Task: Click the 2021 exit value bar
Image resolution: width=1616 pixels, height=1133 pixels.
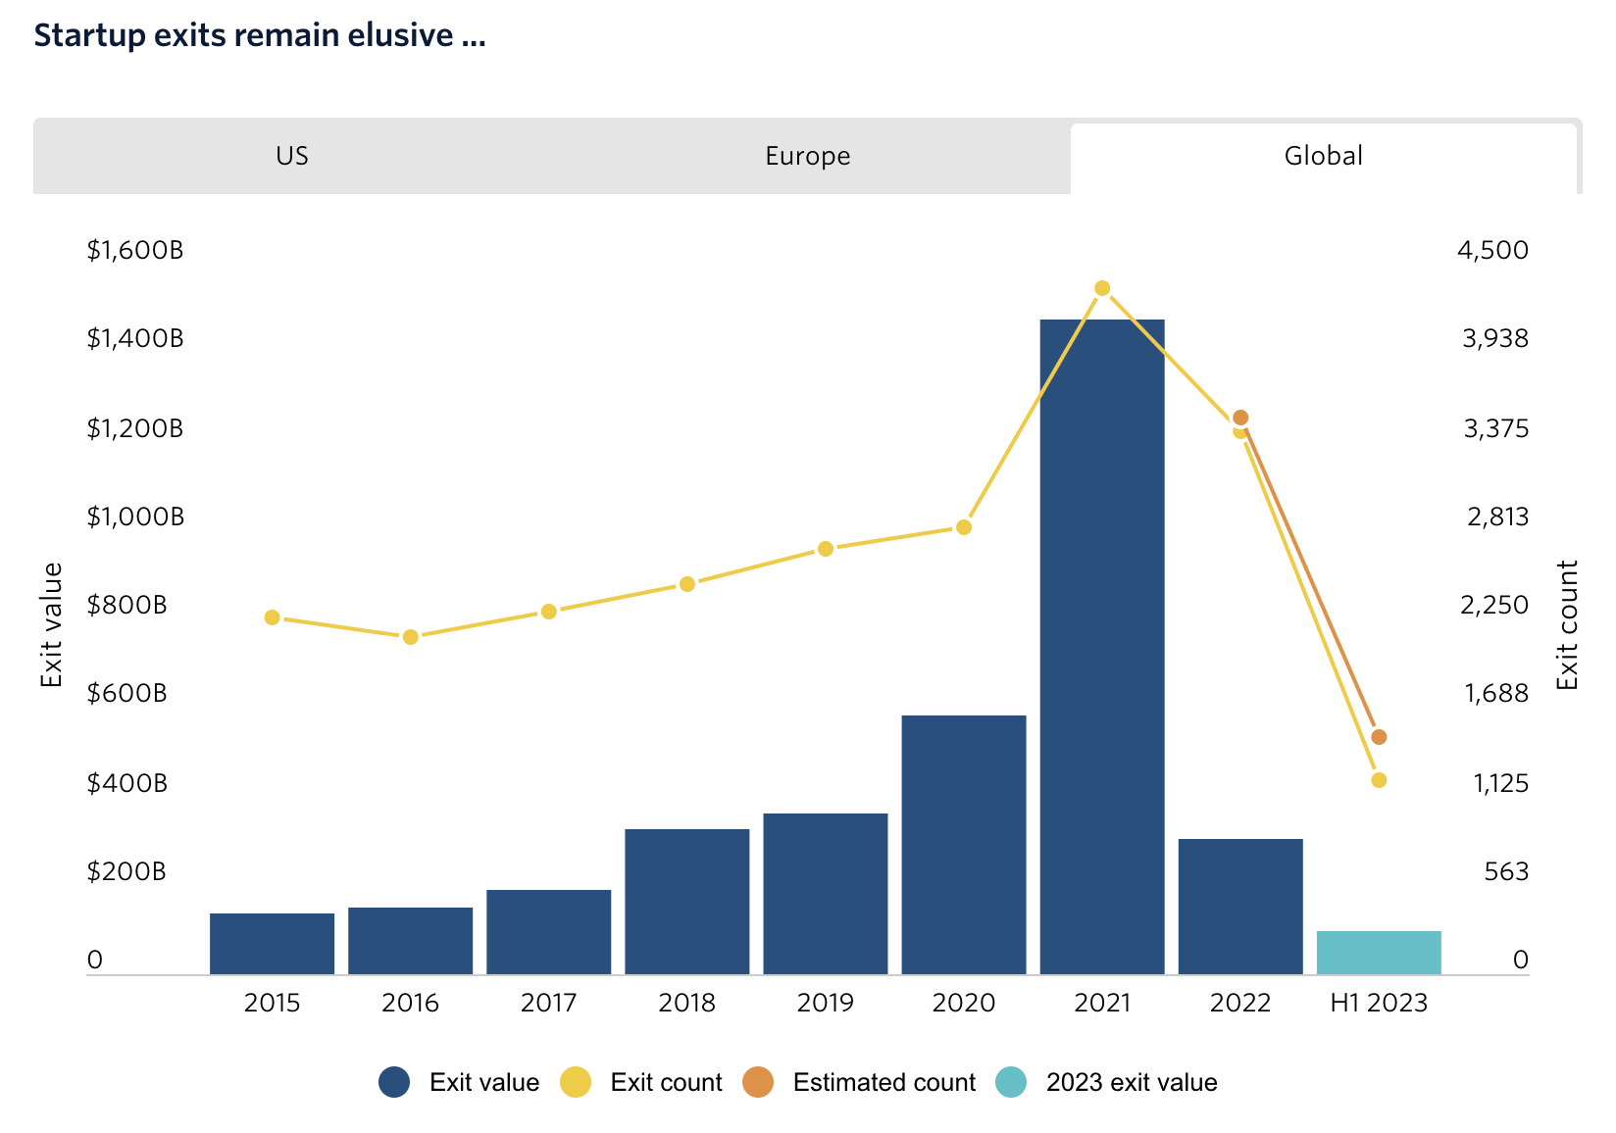Action: click(x=1102, y=647)
